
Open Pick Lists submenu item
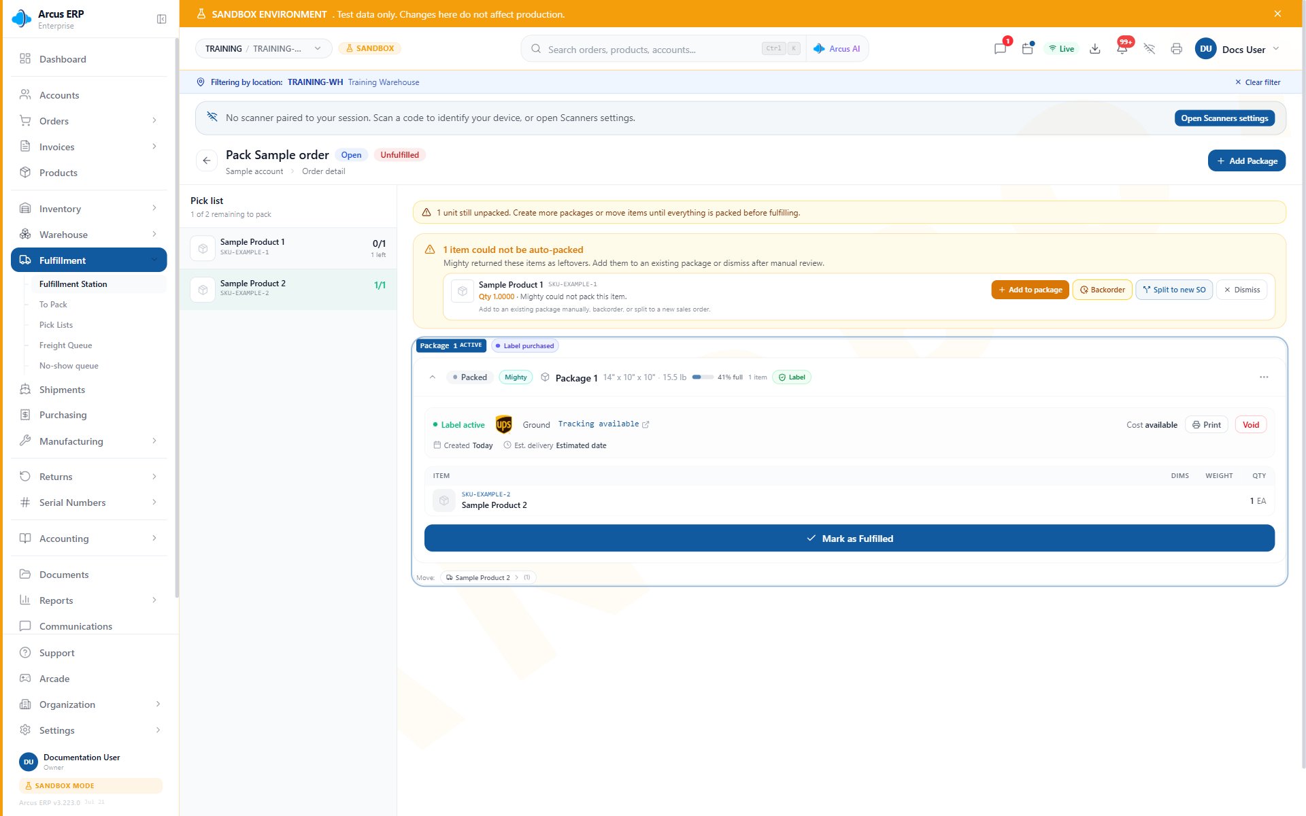pyautogui.click(x=56, y=325)
